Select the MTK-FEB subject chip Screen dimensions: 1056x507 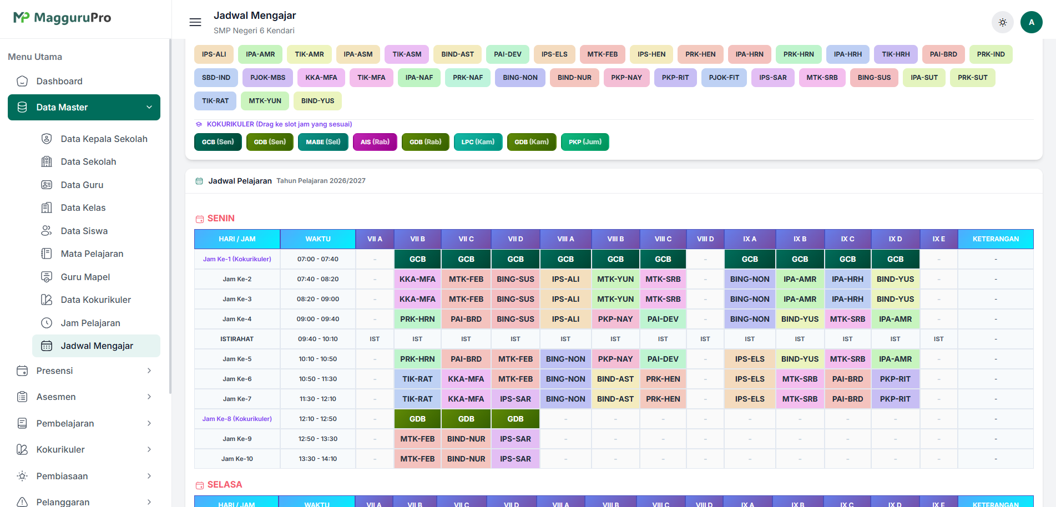(603, 54)
